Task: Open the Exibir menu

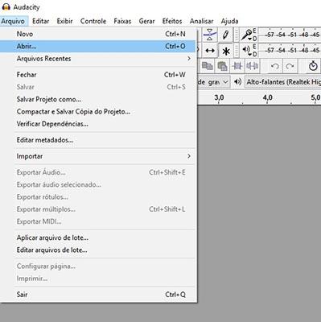Action: tap(64, 21)
